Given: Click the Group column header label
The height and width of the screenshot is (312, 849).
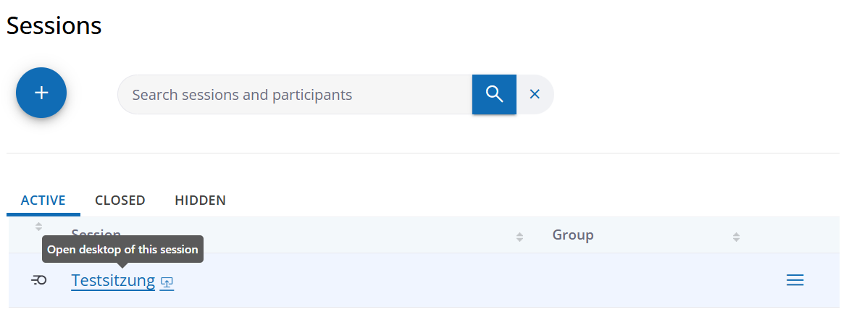Looking at the screenshot, I should (x=573, y=235).
